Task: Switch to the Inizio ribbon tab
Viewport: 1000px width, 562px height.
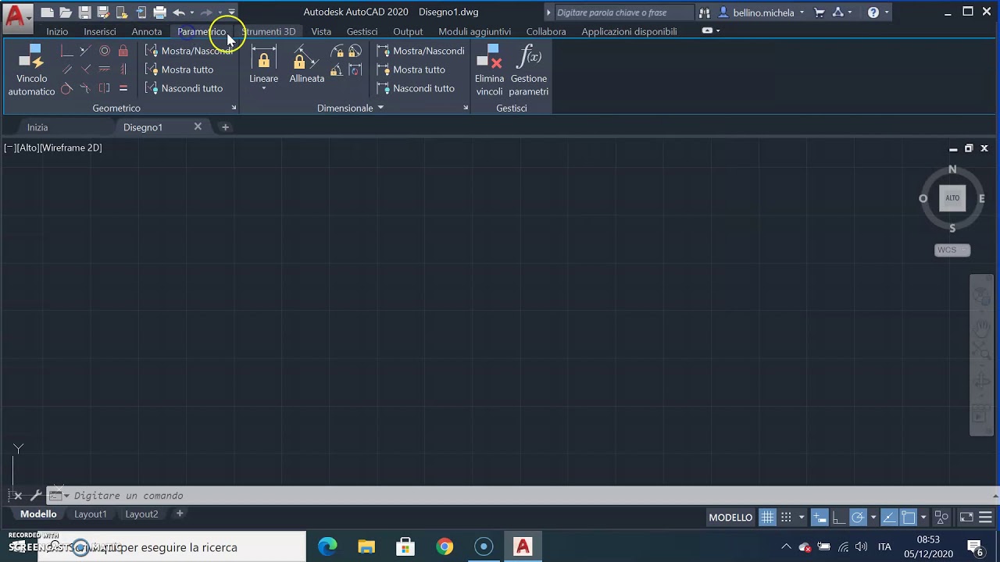Action: tap(57, 31)
